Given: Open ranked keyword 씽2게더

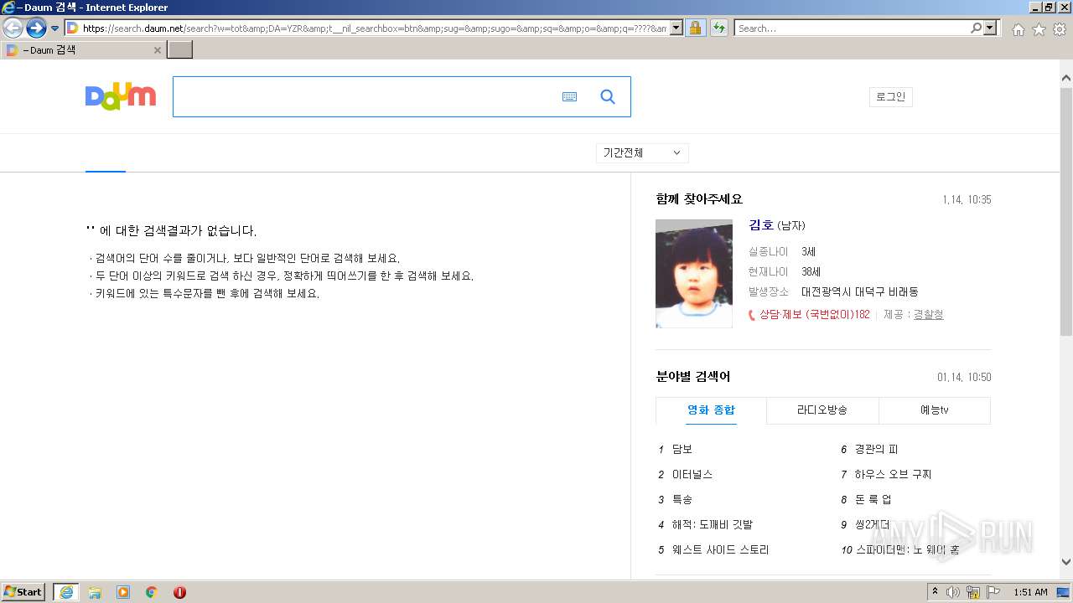Looking at the screenshot, I should point(872,525).
